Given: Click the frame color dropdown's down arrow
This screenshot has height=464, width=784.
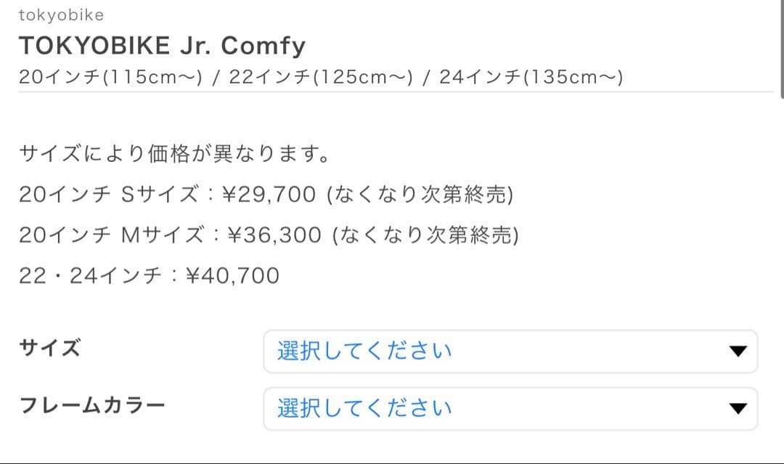Looking at the screenshot, I should (x=738, y=409).
